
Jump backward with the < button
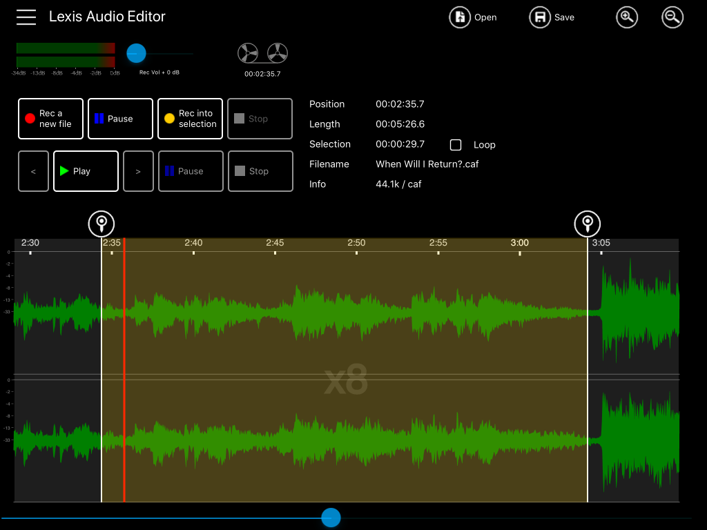(33, 171)
